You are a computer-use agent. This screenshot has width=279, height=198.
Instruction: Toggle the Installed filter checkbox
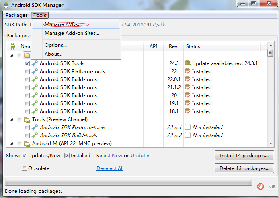tap(67, 156)
